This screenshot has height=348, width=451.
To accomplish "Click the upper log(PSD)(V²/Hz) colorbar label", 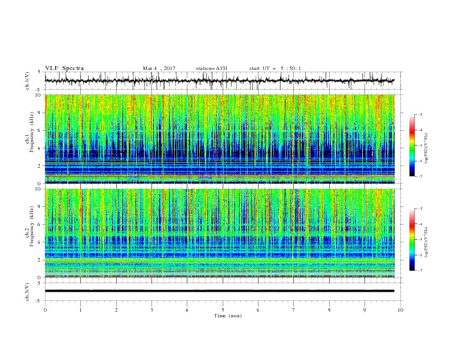I will 426,148.
